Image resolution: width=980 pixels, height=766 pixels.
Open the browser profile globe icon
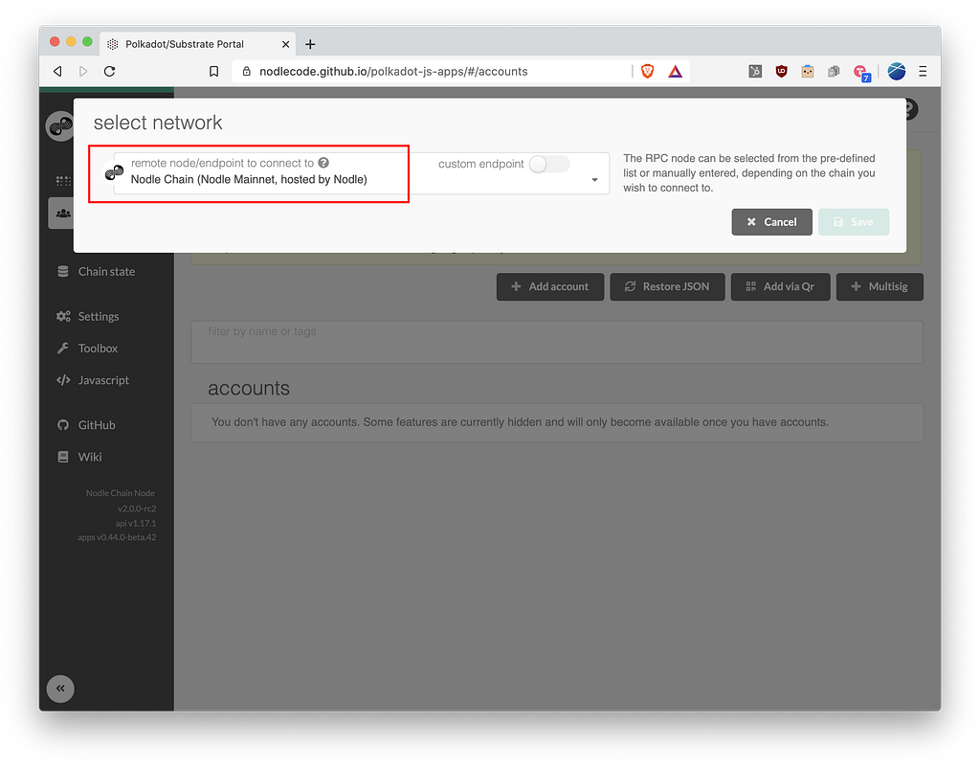click(896, 71)
